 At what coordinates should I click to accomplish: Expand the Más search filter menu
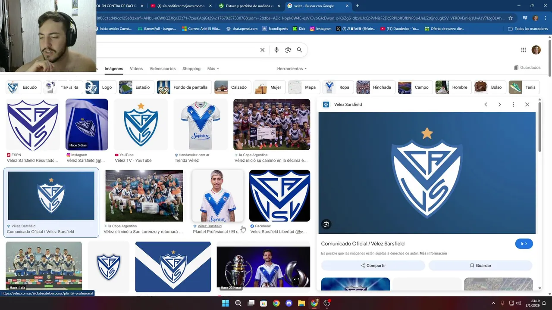tap(213, 69)
